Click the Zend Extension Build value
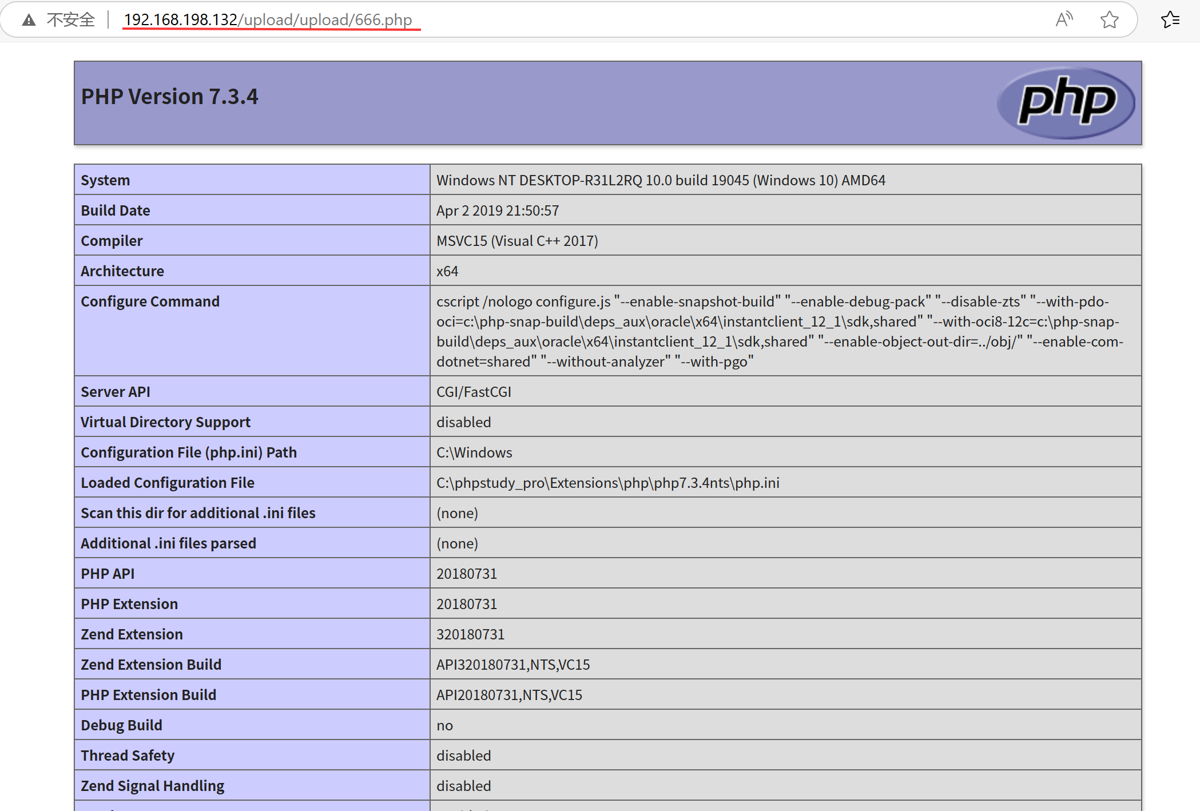1200x811 pixels. pyautogui.click(x=512, y=665)
